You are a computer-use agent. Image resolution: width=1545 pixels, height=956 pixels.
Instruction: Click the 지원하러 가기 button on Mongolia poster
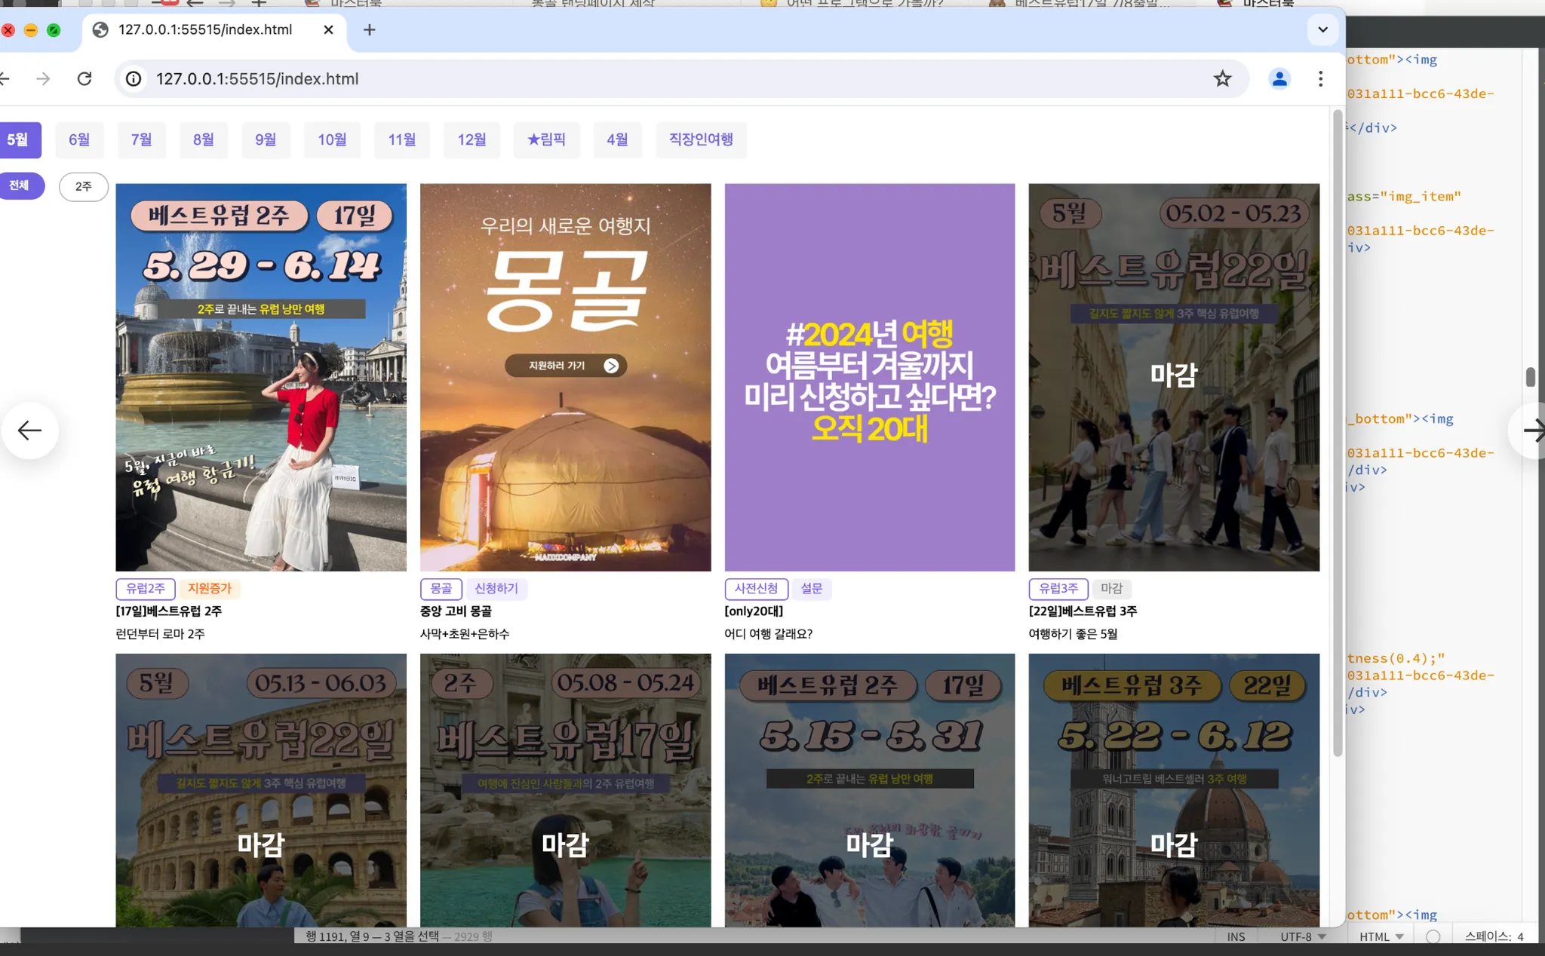pos(565,366)
